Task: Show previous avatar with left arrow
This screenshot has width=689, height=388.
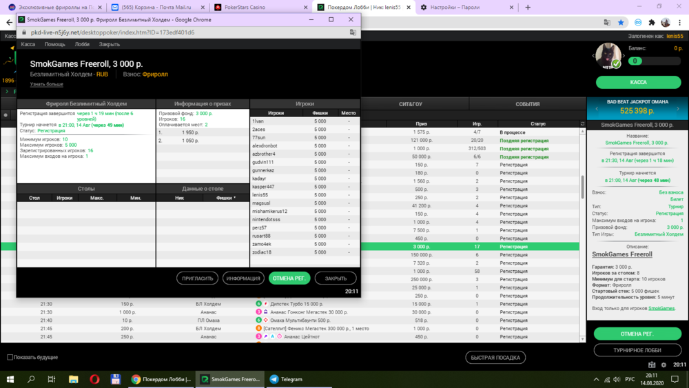Action: (593, 56)
